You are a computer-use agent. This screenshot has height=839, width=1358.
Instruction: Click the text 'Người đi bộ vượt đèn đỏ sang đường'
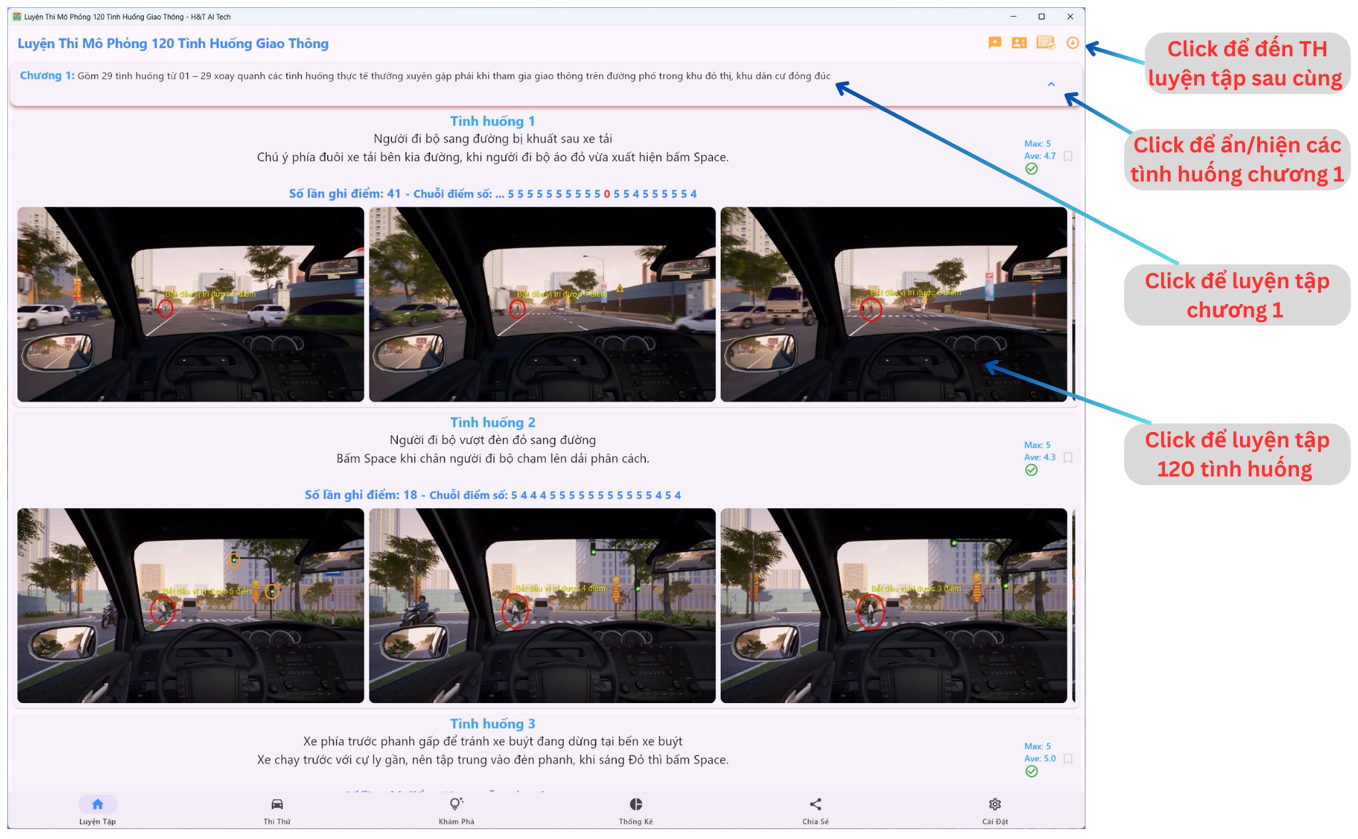pyautogui.click(x=493, y=440)
